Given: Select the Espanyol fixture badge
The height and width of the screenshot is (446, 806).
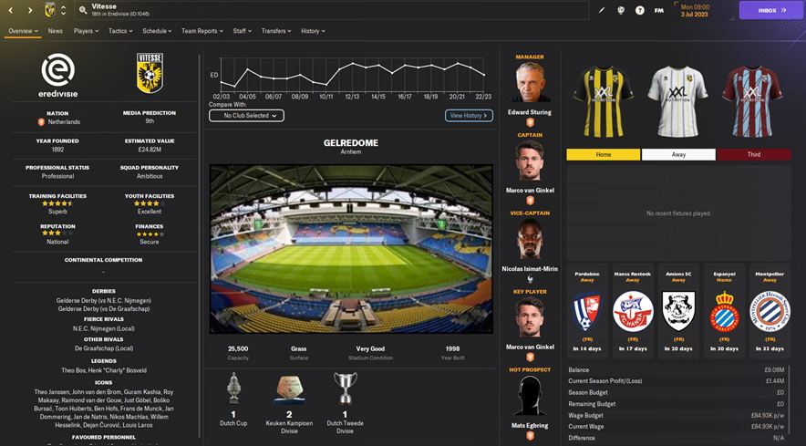Looking at the screenshot, I should (x=724, y=312).
